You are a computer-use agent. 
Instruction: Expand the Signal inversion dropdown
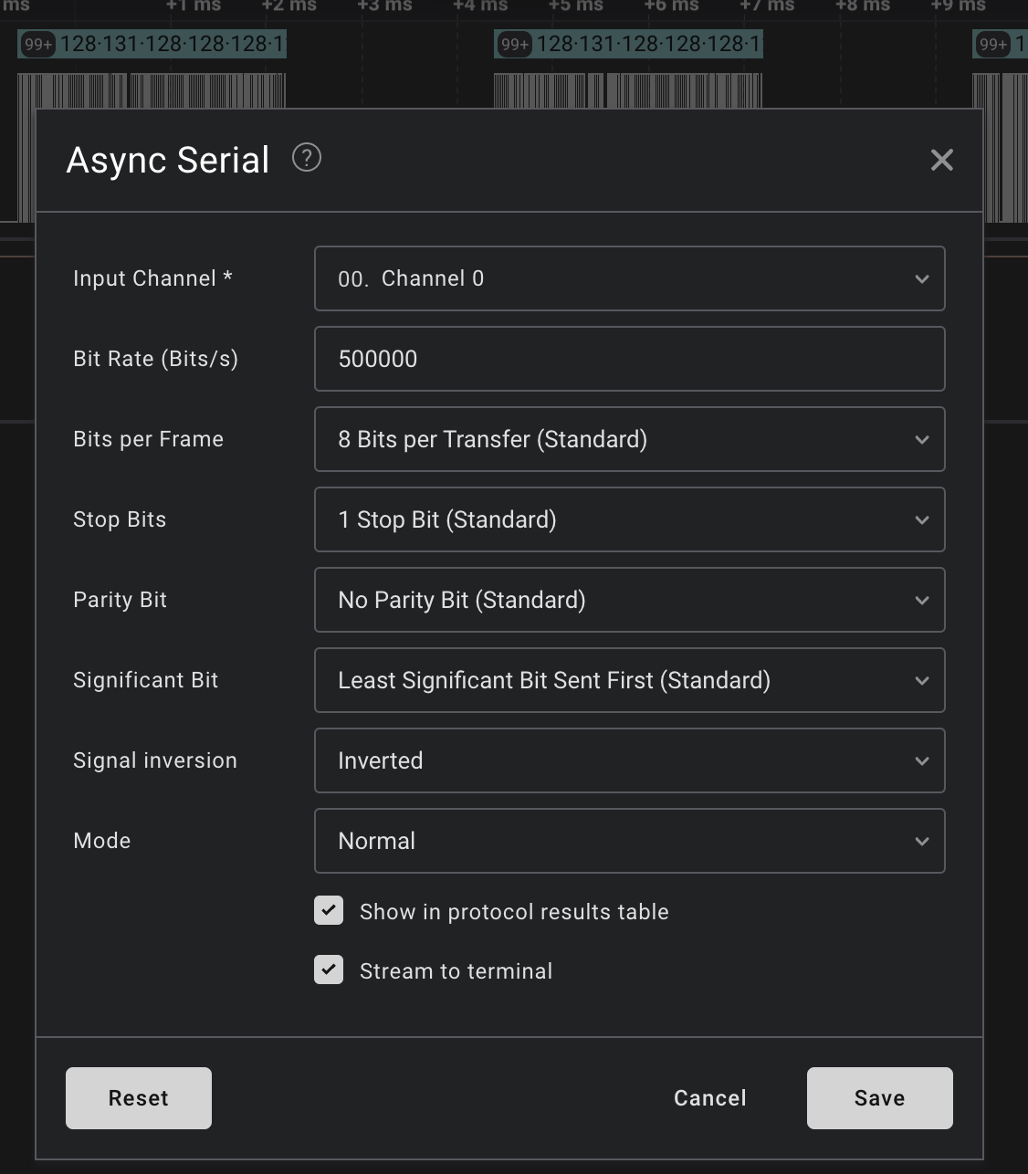(629, 760)
